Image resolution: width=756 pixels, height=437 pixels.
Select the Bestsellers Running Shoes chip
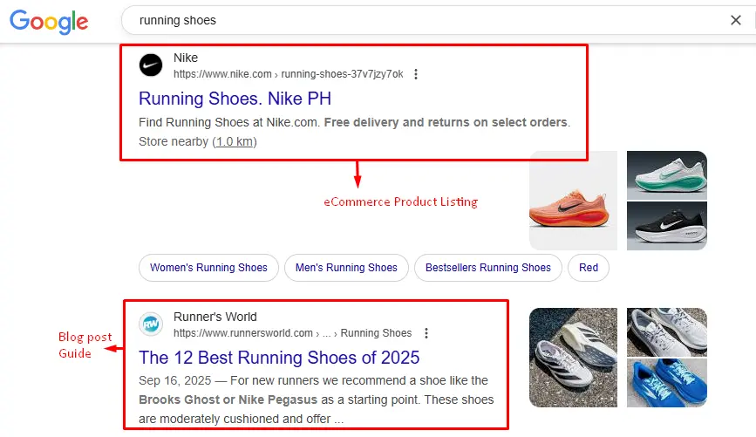[x=487, y=268]
